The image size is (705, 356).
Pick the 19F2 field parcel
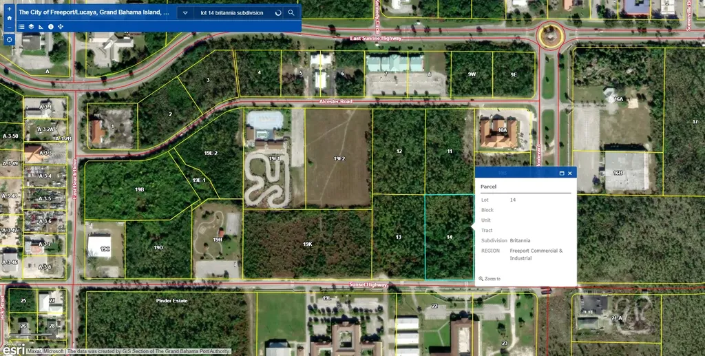(339, 158)
